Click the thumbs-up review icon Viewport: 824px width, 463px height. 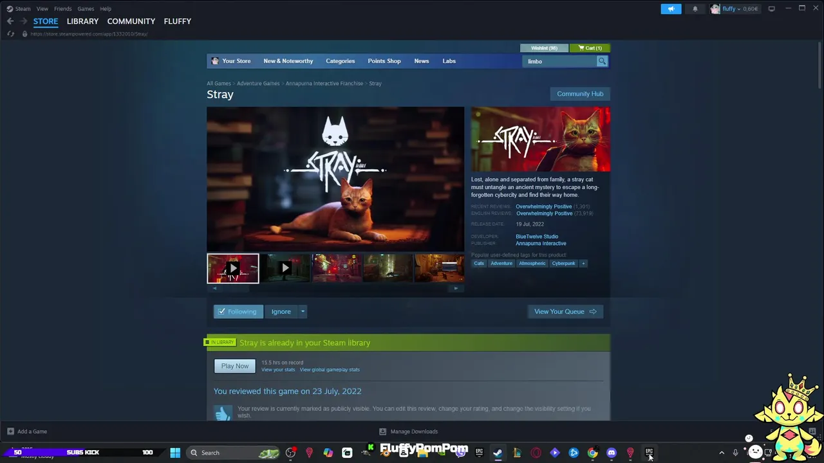tap(223, 413)
